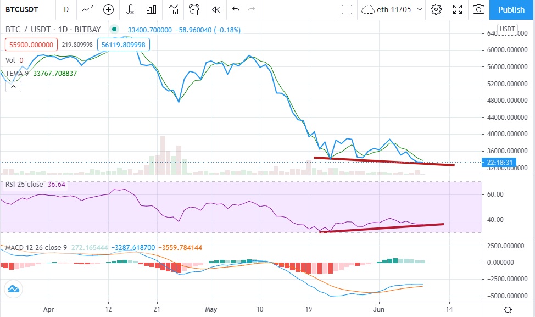Select the layout setup square icon

click(346, 9)
